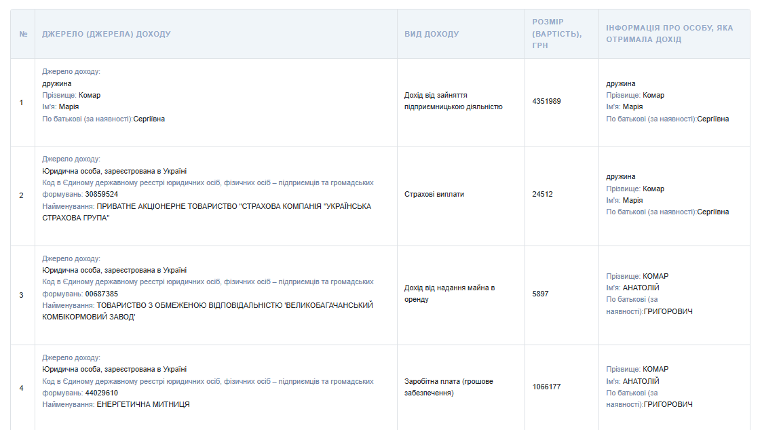Click the '№' column header
Screen dimensions: 762x430
tap(23, 34)
